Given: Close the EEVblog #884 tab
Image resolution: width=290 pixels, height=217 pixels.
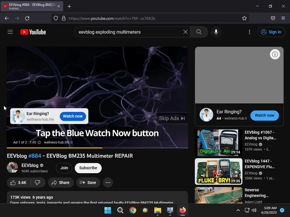Looking at the screenshot, I should 58,6.
